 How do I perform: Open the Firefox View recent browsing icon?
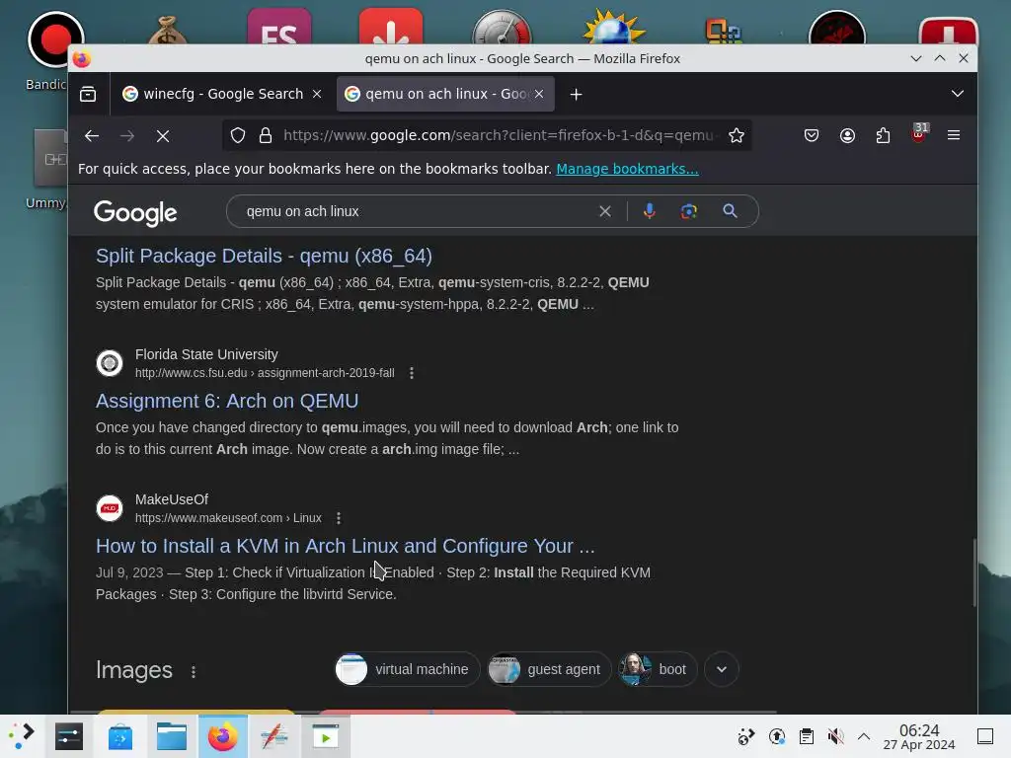(88, 94)
